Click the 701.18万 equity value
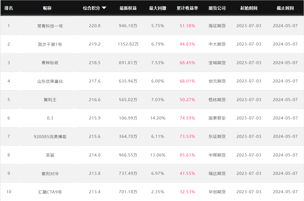304x201 pixels. tap(128, 192)
